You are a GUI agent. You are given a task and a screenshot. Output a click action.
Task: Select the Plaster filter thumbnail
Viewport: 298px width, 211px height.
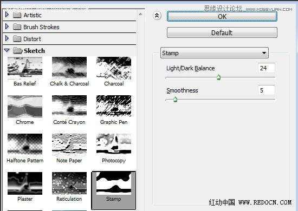point(25,183)
